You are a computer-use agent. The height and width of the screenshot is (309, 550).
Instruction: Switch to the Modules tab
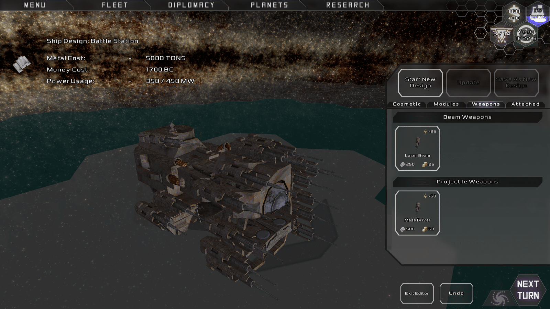(446, 104)
